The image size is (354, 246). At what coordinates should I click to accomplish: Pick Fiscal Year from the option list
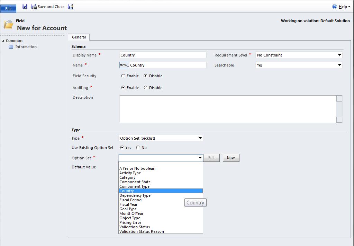pos(128,204)
